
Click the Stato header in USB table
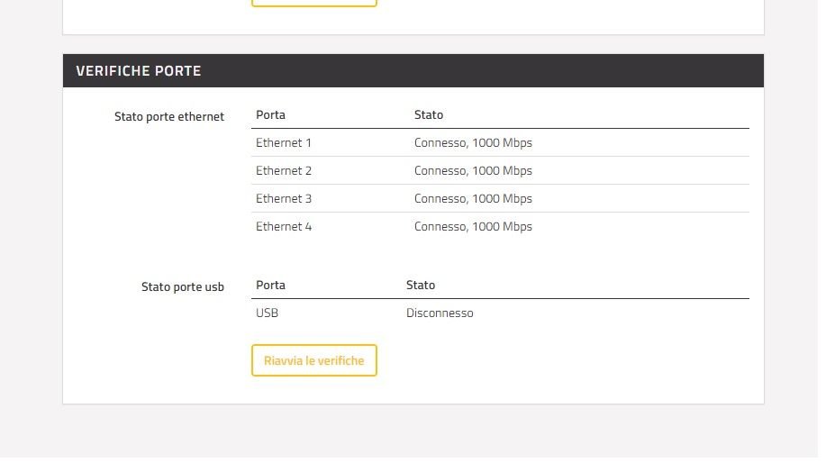pyautogui.click(x=421, y=285)
